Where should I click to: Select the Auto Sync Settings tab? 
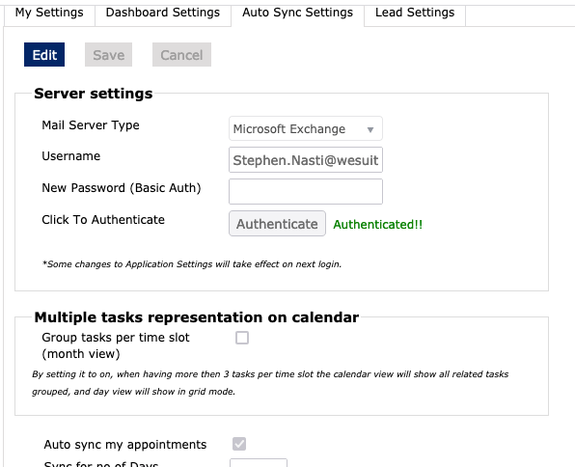point(297,14)
